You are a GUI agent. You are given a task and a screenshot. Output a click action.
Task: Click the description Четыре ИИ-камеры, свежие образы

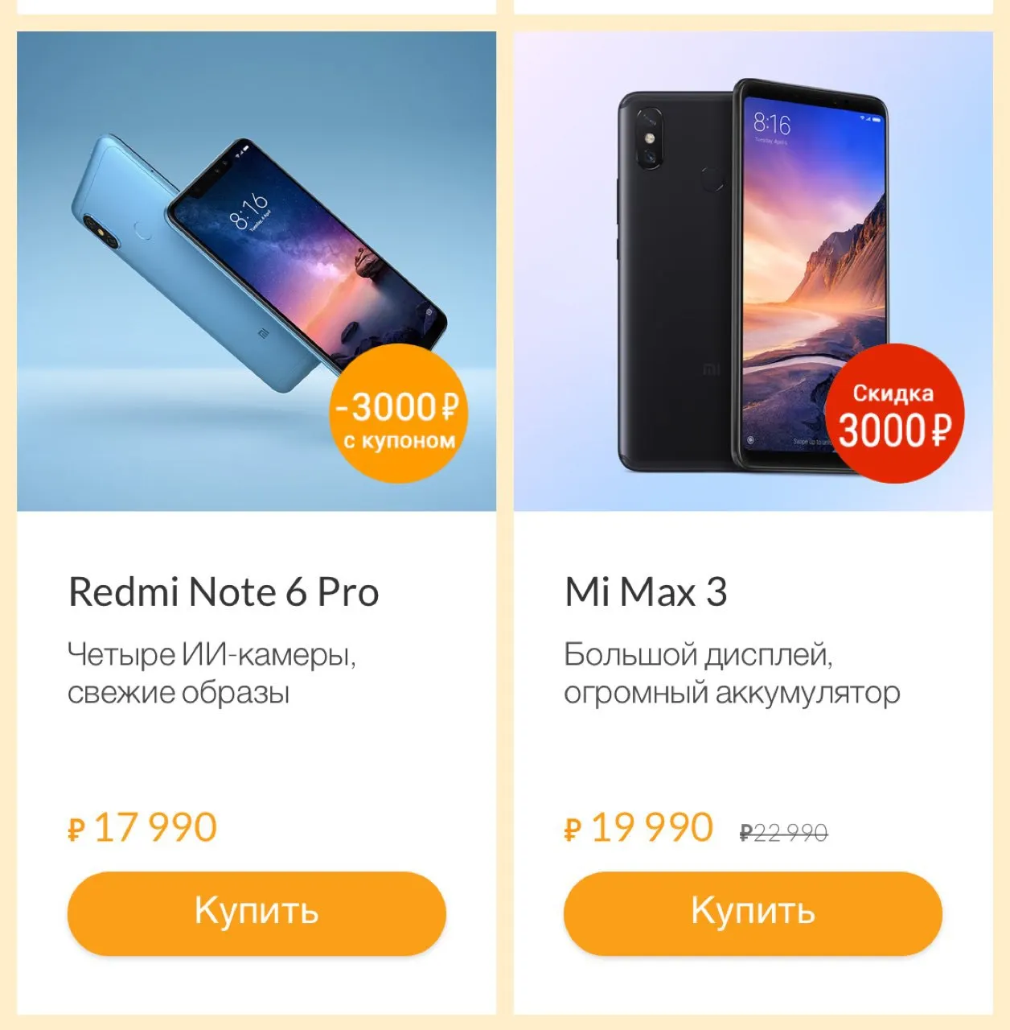point(211,673)
